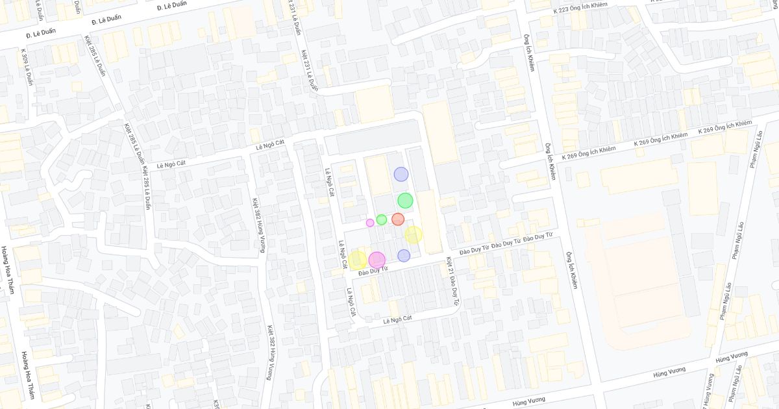Click Ông Ích Khiêm label next to K 223 label

click(x=530, y=52)
